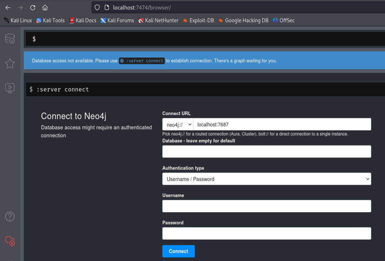Click the browser address bar URL
Screen dimensions: 385x261
click(142, 8)
